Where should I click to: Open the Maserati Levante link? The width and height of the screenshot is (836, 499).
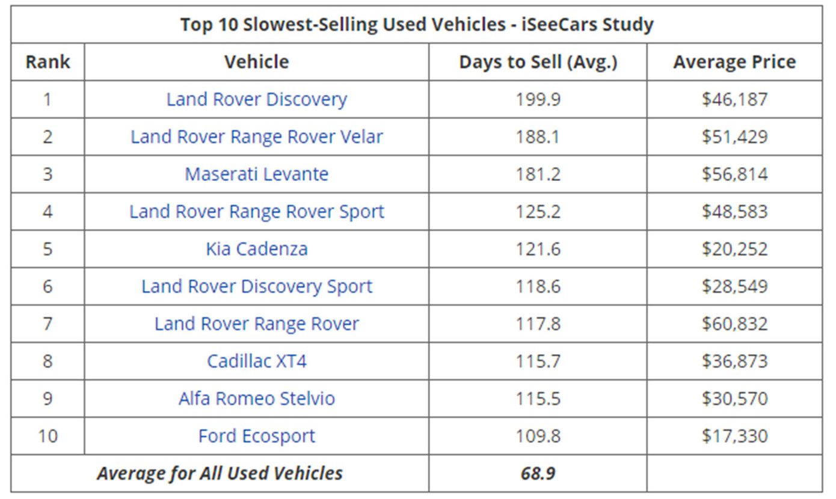tap(257, 174)
